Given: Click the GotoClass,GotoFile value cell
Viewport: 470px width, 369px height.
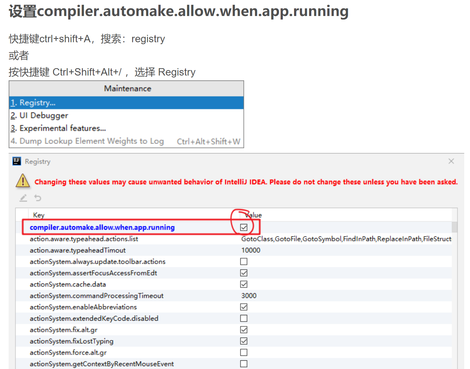Looking at the screenshot, I should pos(346,239).
